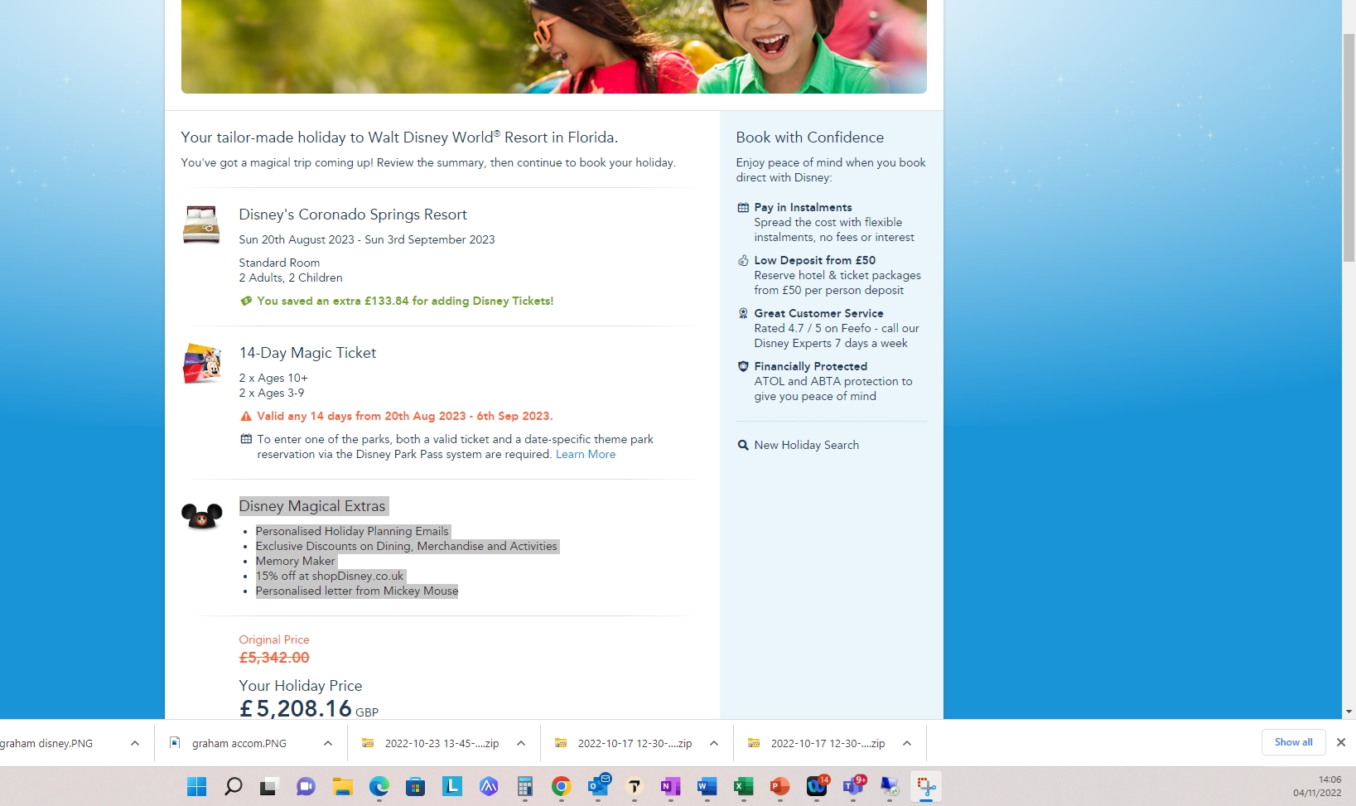Click the children hero banner image
Image resolution: width=1356 pixels, height=806 pixels.
pyautogui.click(x=554, y=46)
